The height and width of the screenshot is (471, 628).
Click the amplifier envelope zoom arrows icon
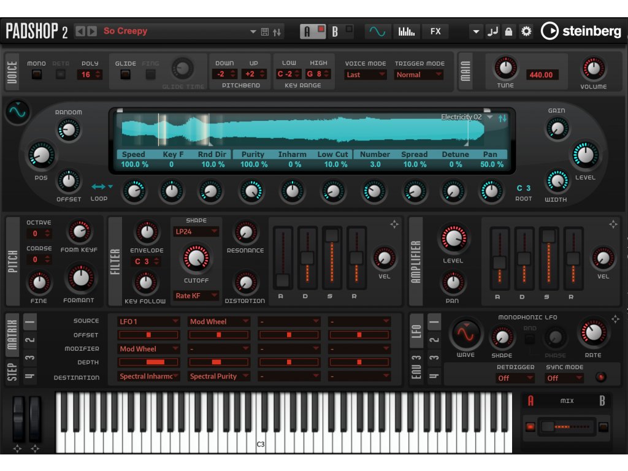coord(613,224)
